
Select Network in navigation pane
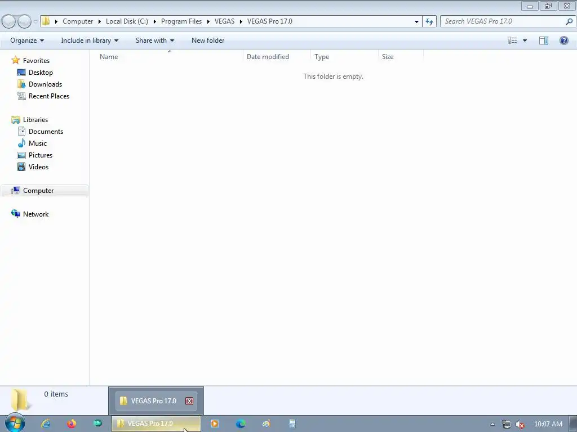[x=35, y=214]
